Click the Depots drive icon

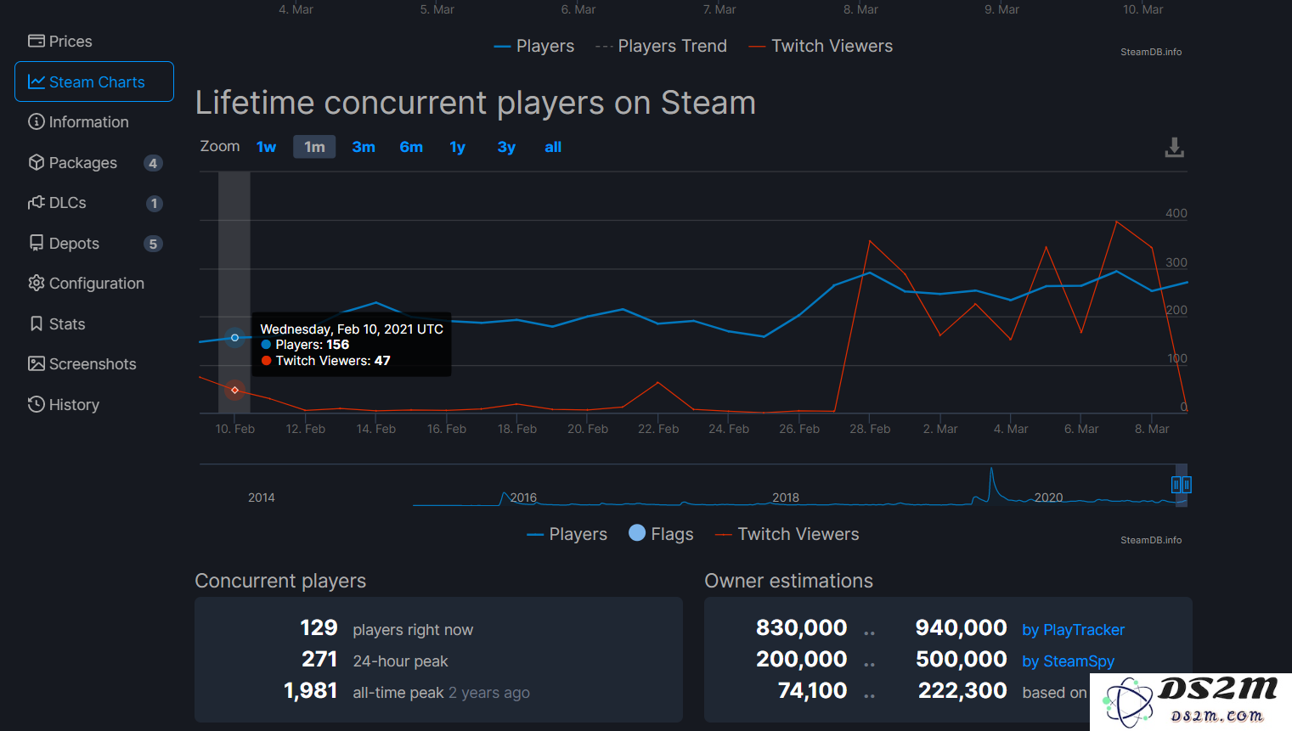tap(36, 243)
